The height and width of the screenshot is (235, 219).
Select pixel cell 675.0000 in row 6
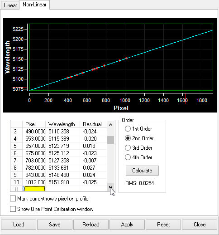[x=34, y=153]
